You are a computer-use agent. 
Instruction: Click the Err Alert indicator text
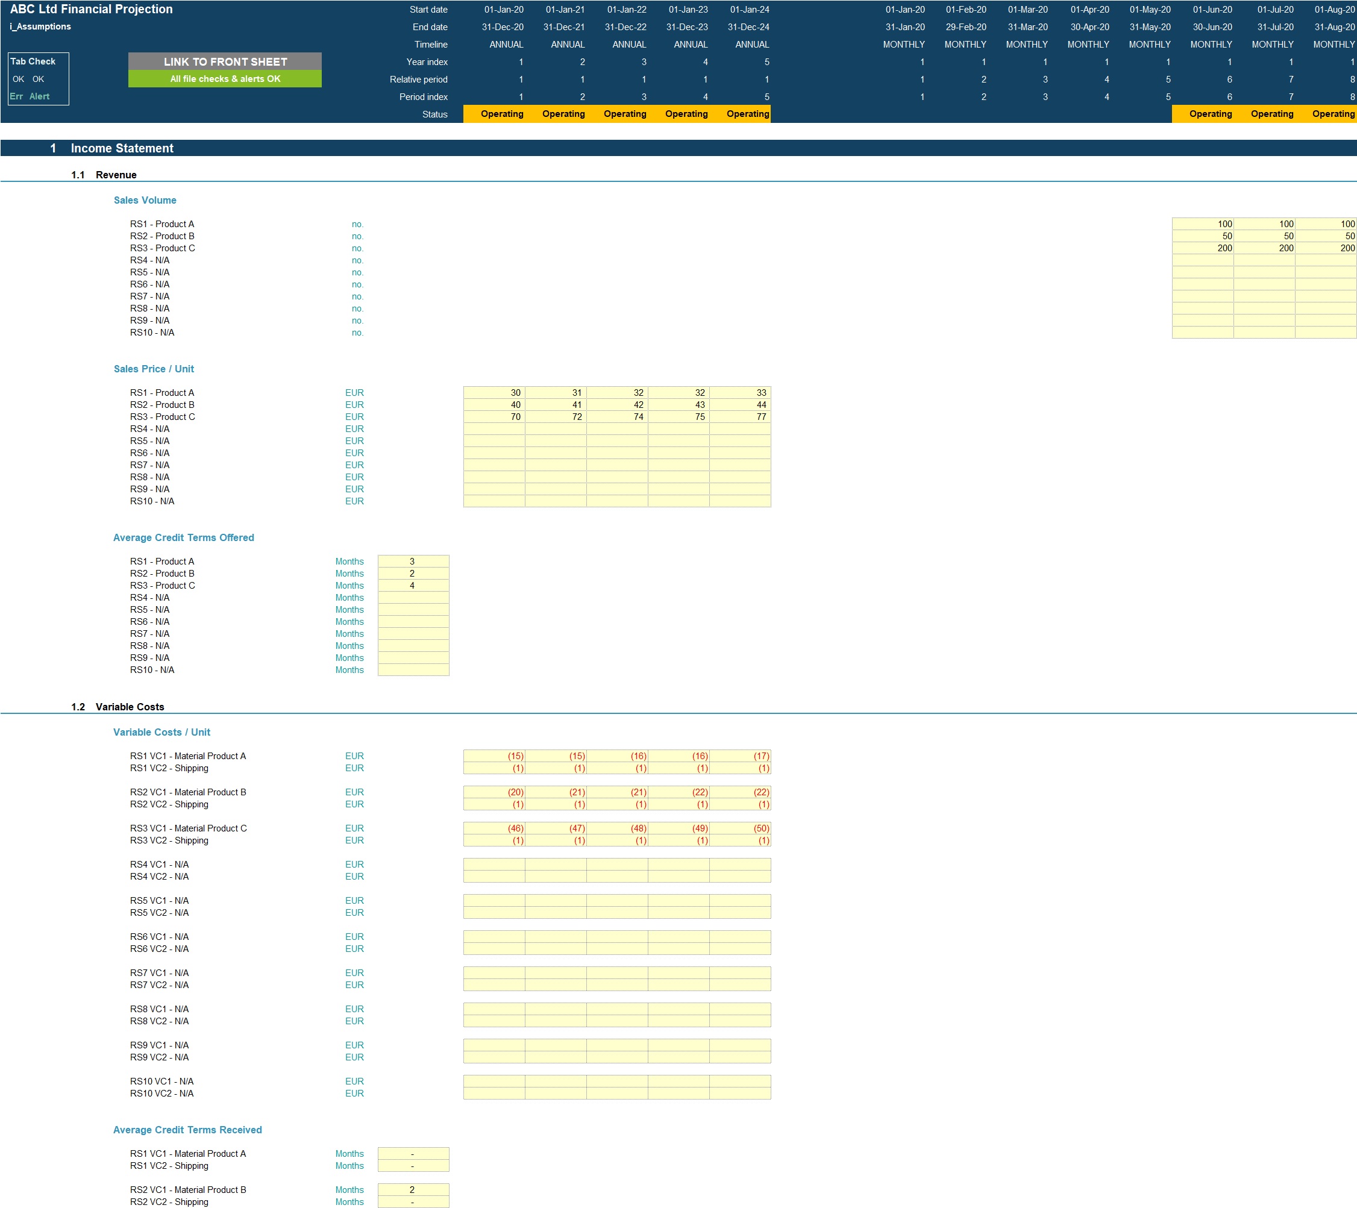tap(29, 96)
